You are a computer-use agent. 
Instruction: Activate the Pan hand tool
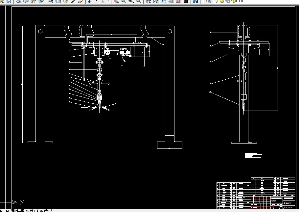coord(116,1)
